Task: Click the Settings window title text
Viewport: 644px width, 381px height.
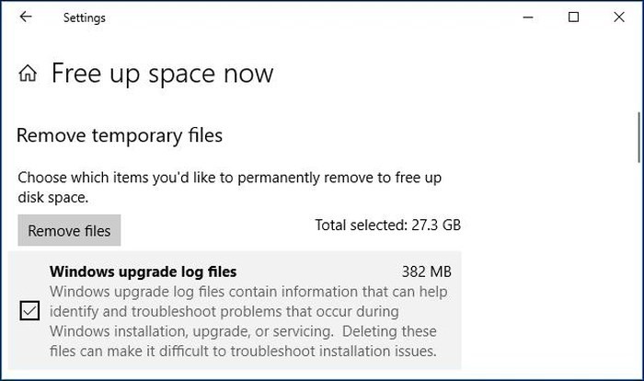Action: pyautogui.click(x=84, y=17)
